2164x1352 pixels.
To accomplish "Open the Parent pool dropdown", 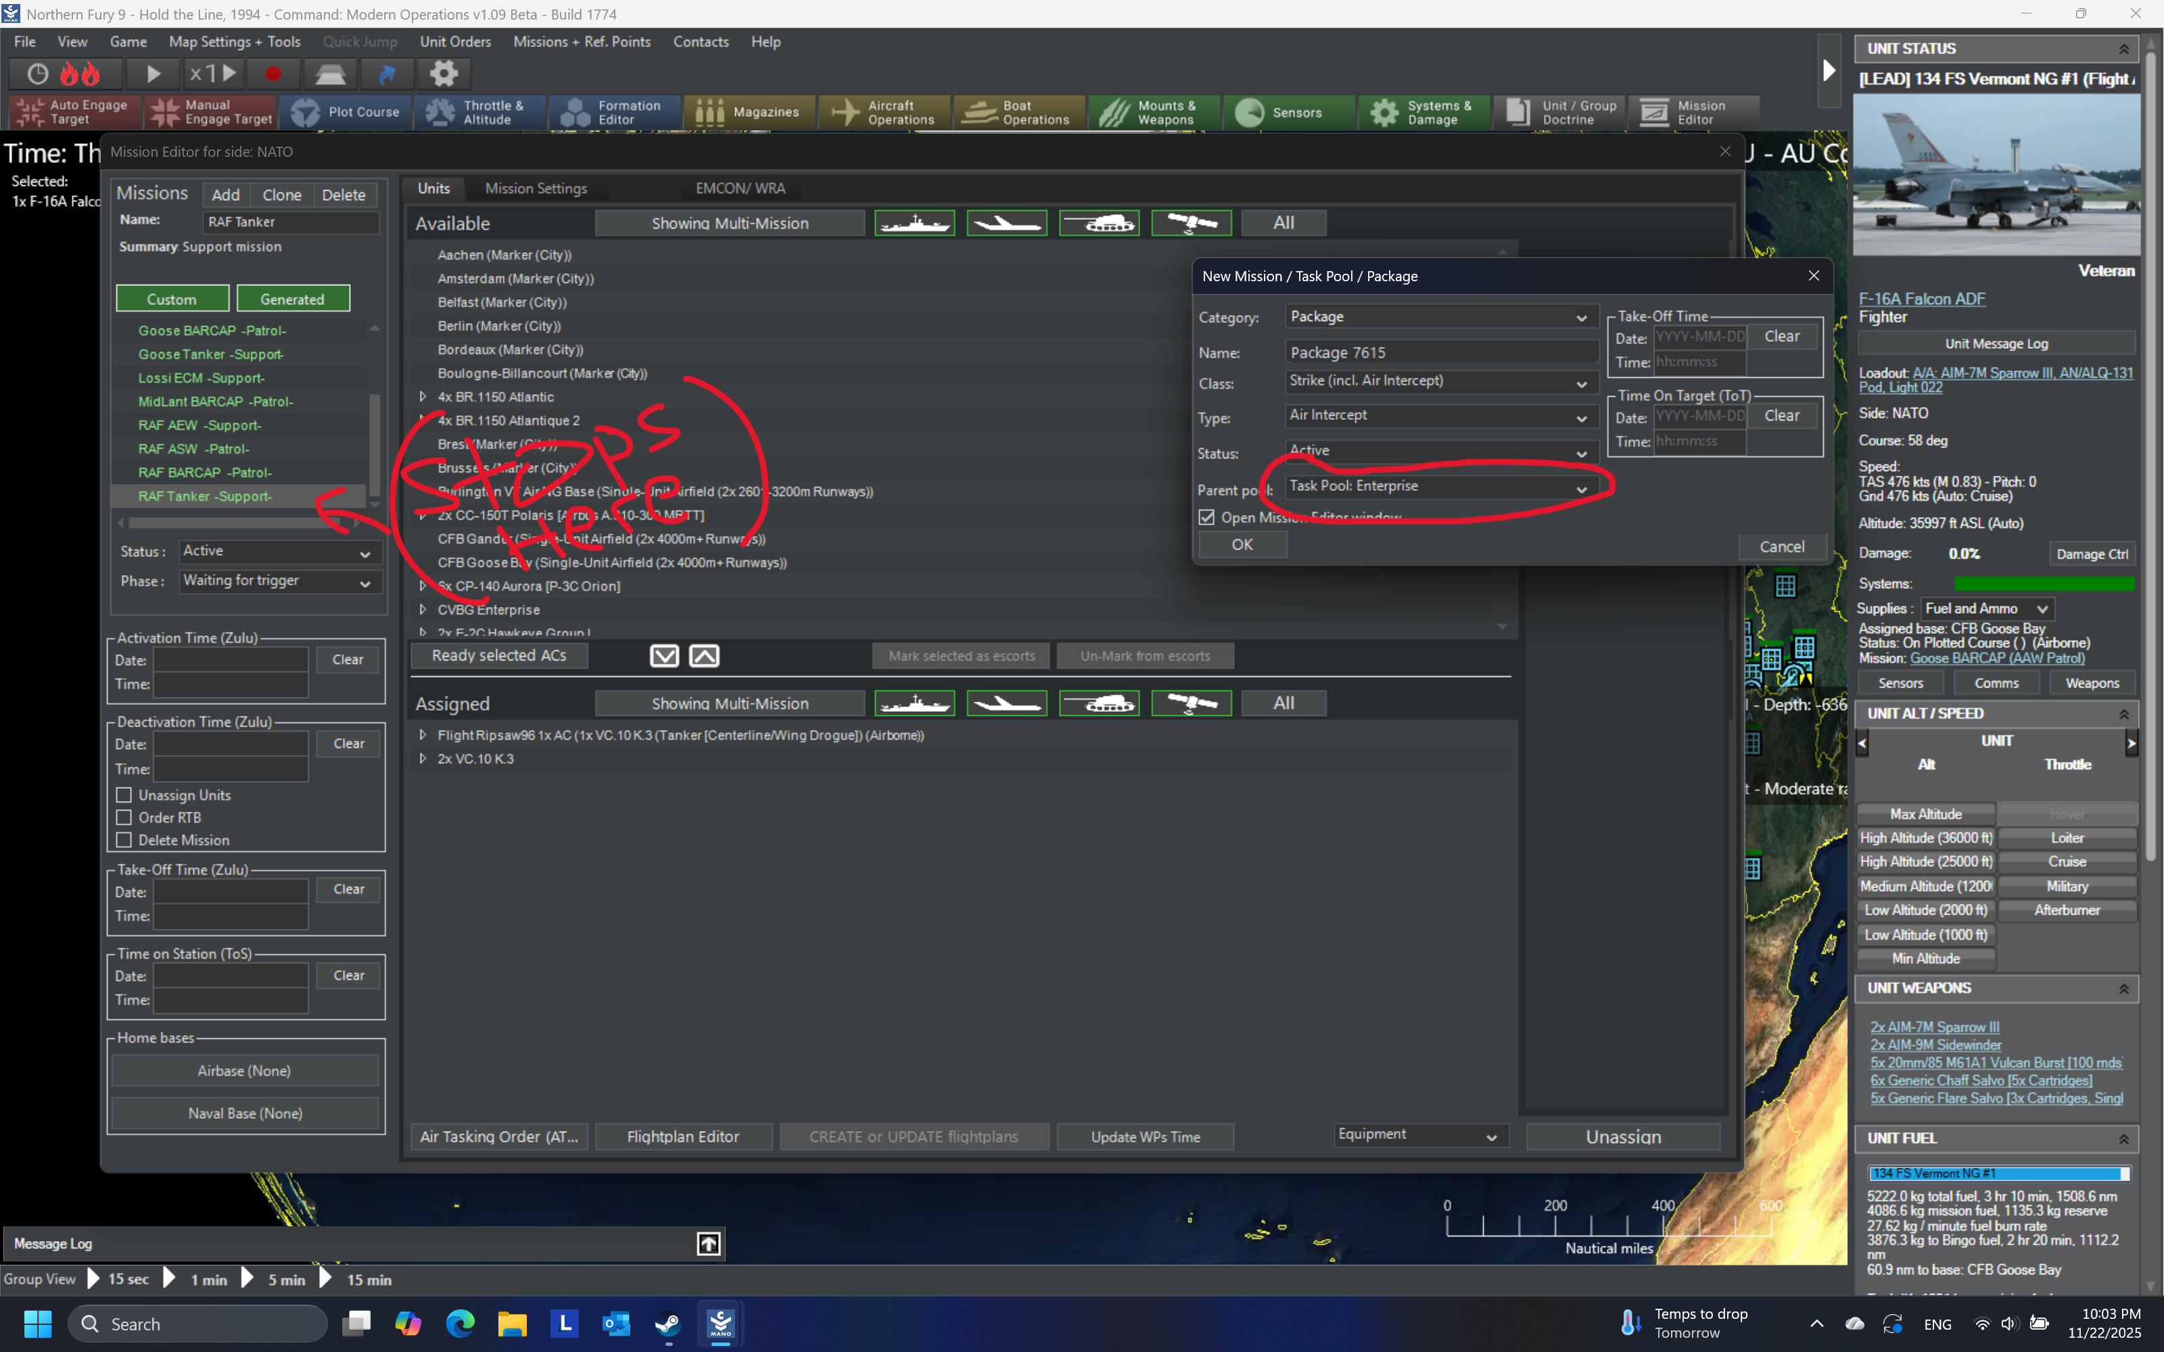I will click(1440, 487).
